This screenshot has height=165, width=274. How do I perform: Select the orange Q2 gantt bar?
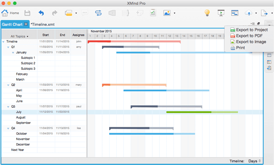(134, 85)
